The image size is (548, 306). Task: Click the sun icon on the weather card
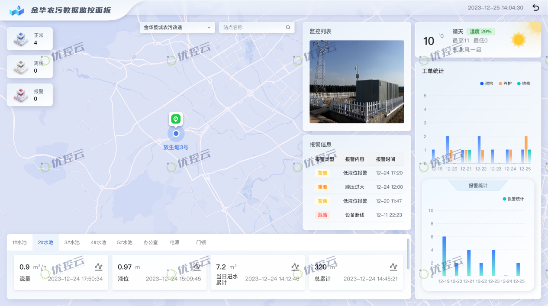pyautogui.click(x=519, y=39)
